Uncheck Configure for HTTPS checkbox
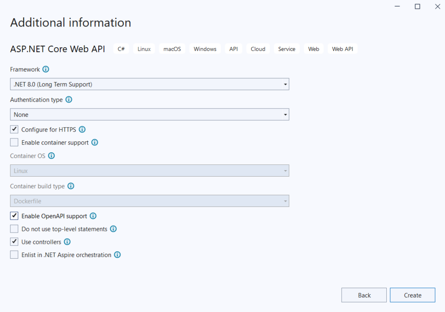Image resolution: width=445 pixels, height=312 pixels. point(14,129)
